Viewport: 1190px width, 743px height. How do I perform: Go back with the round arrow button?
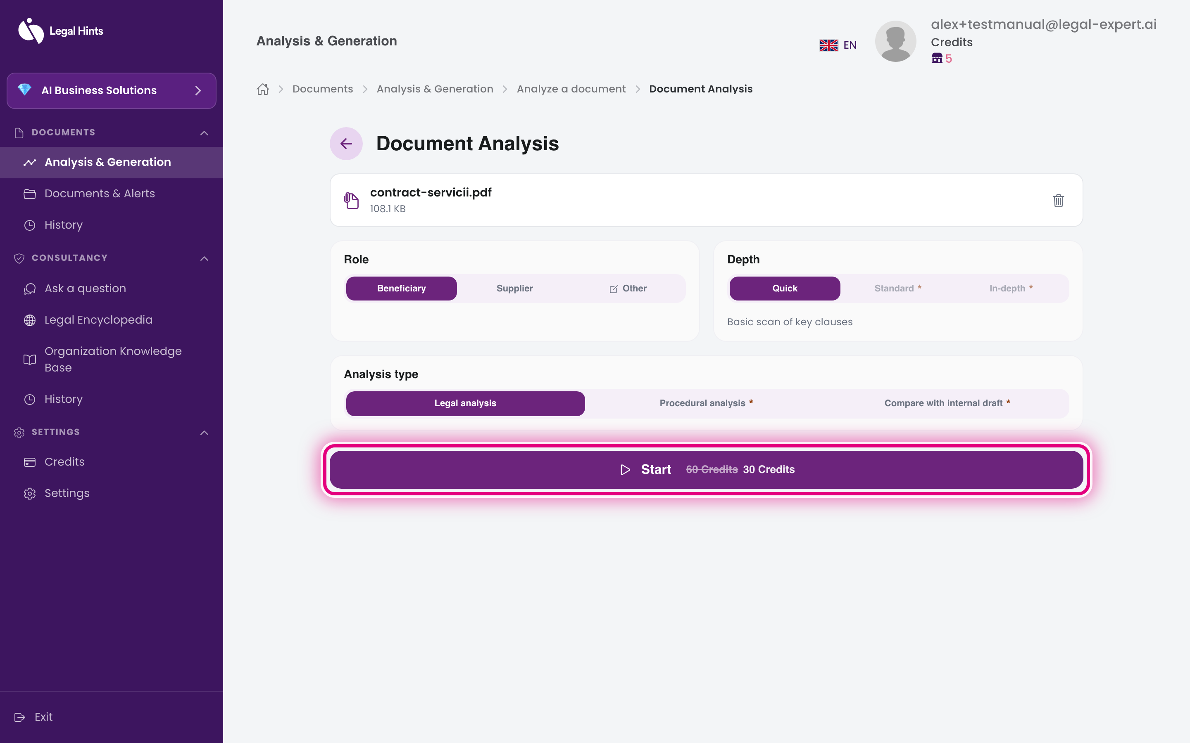[x=346, y=144]
